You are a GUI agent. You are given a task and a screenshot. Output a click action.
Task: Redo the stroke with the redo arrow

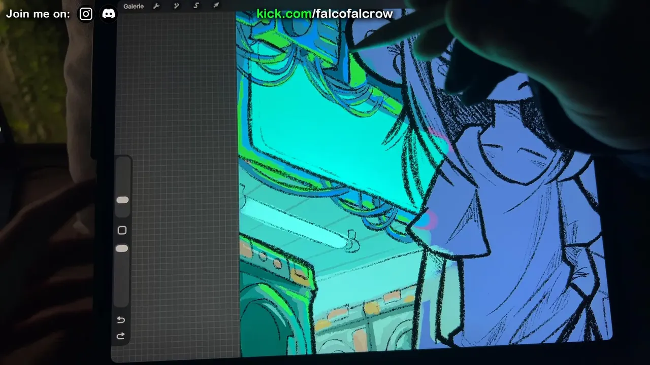pos(121,336)
